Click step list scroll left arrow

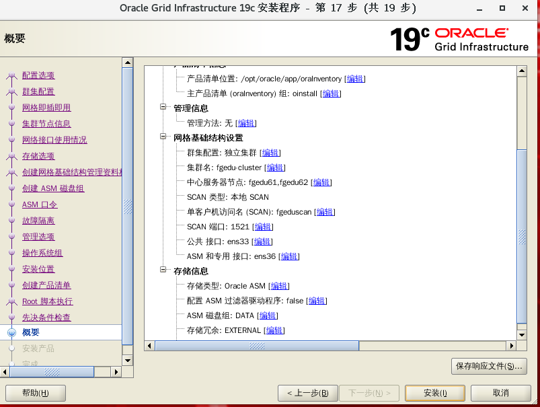click(x=5, y=372)
